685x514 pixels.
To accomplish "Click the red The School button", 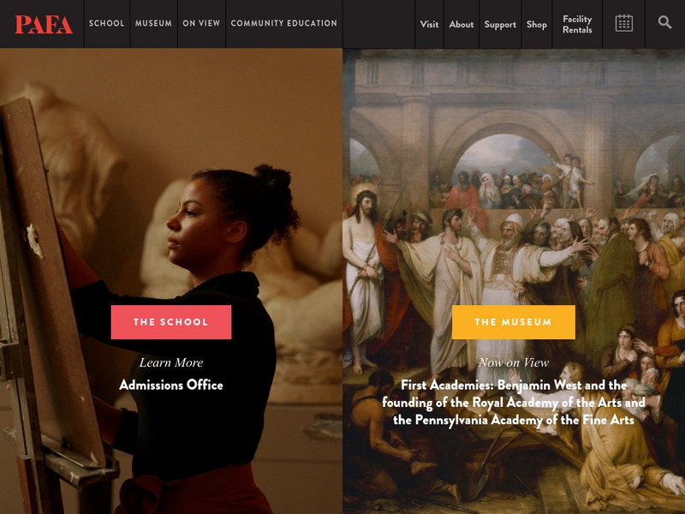I will [x=171, y=322].
